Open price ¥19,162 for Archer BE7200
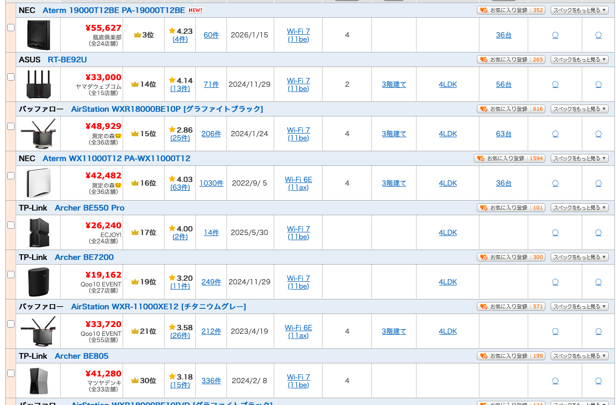 coord(103,275)
